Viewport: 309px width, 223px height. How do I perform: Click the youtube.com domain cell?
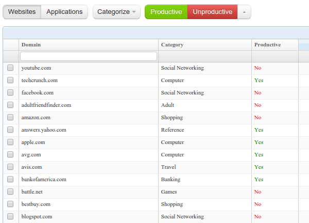89,68
